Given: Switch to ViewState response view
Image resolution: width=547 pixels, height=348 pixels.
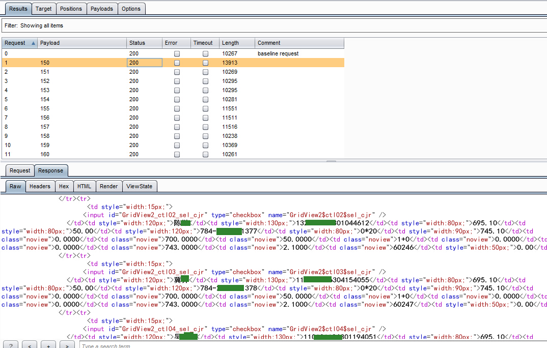Looking at the screenshot, I should 140,186.
